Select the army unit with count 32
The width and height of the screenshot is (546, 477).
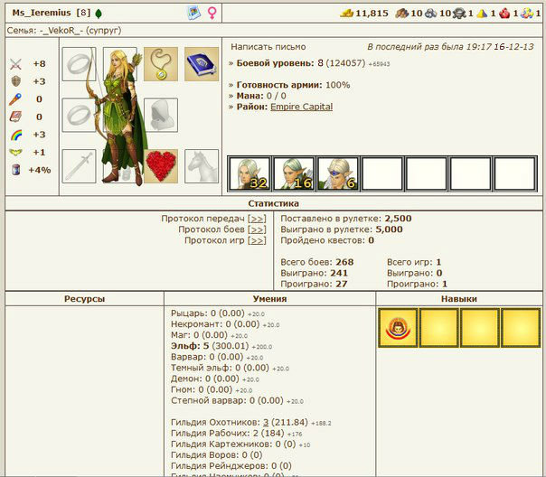(x=249, y=173)
